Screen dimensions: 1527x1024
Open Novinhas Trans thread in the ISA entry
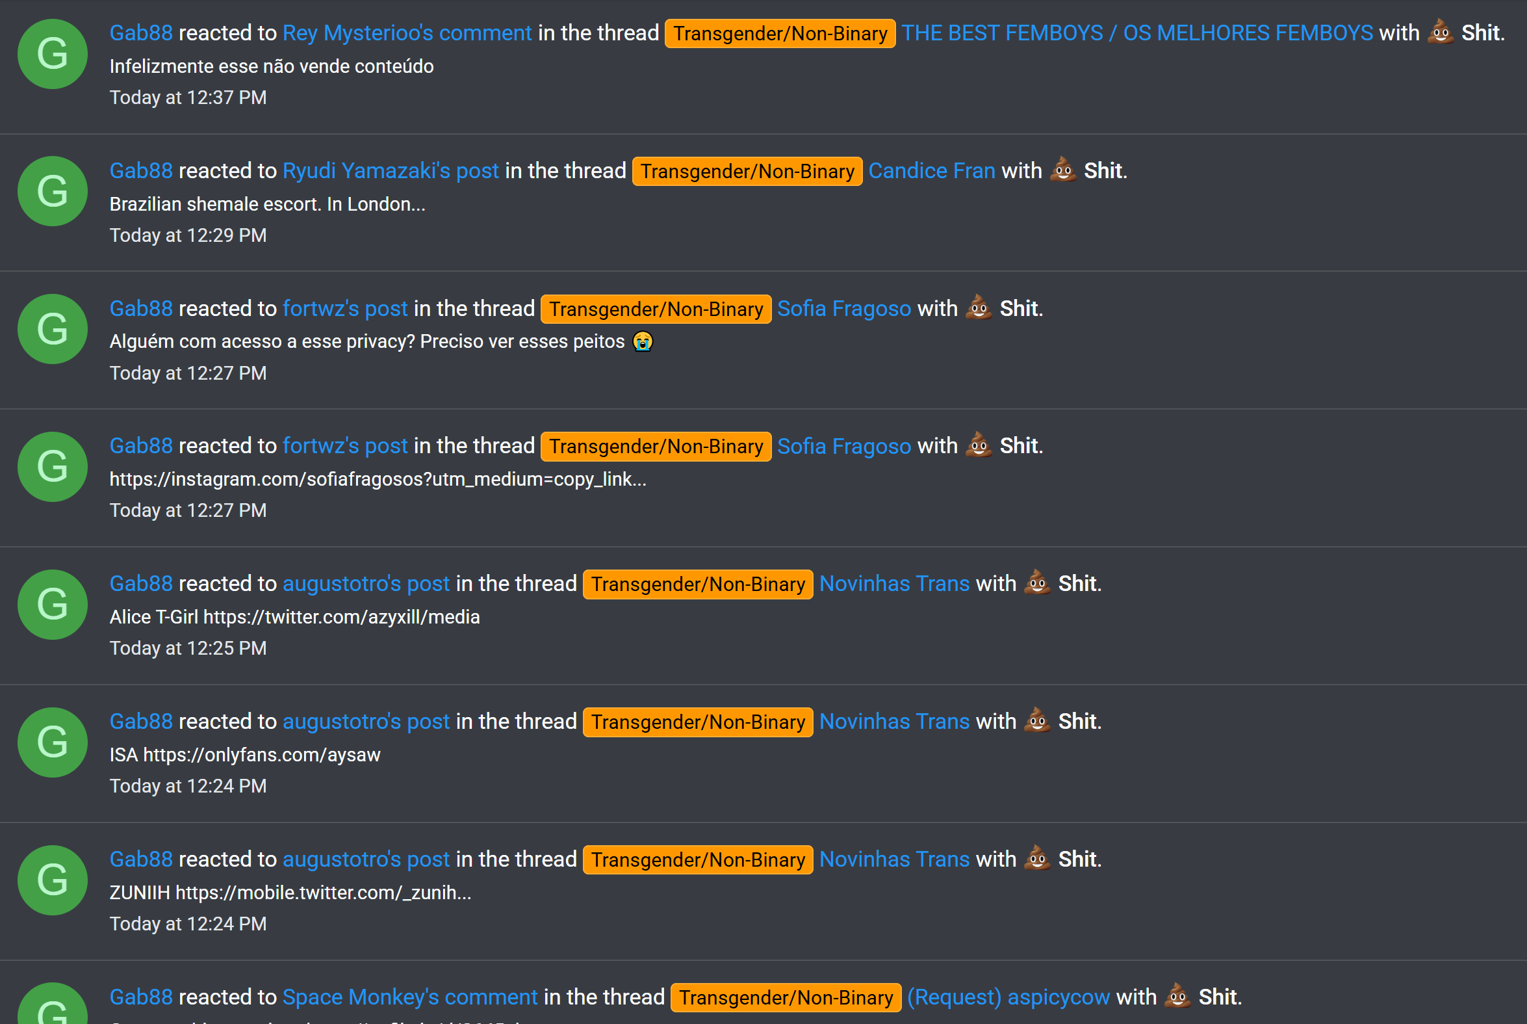click(894, 721)
